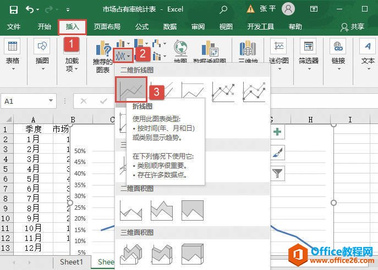Open the Quick Access Toolbar customize dropdown
378x270 pixels.
tap(68, 10)
